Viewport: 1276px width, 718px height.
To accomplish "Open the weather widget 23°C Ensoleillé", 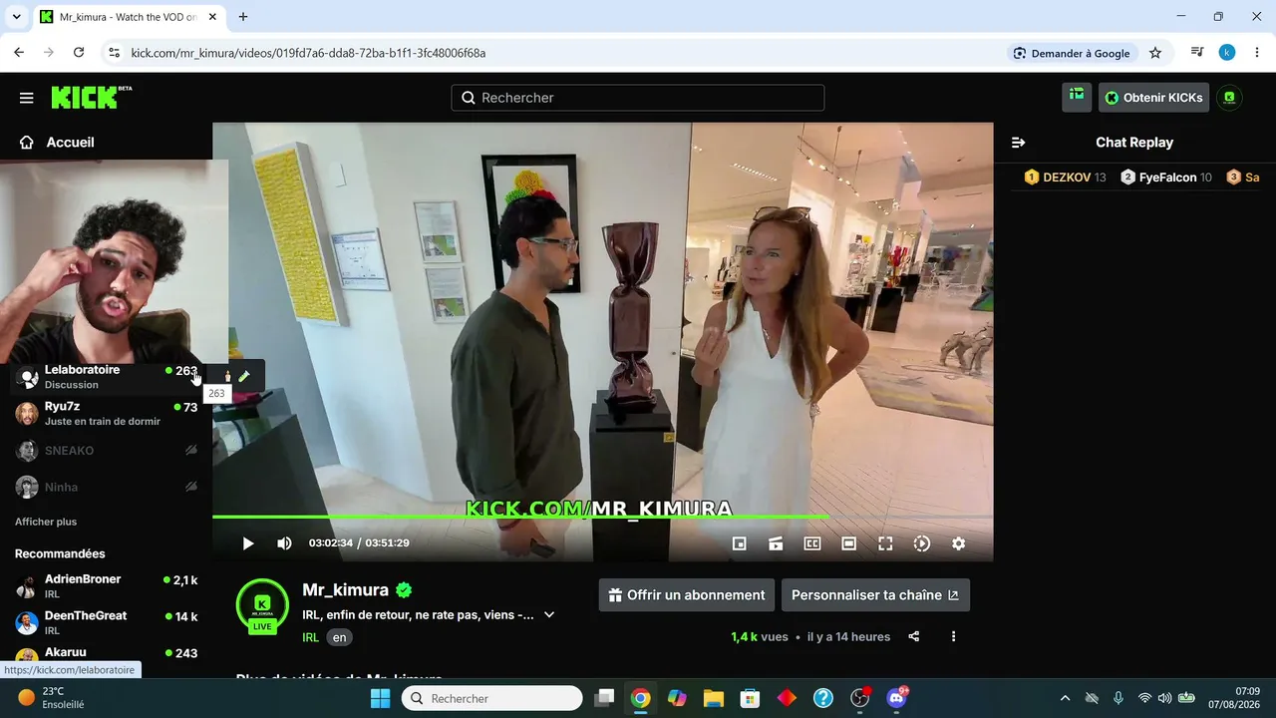I will point(52,698).
